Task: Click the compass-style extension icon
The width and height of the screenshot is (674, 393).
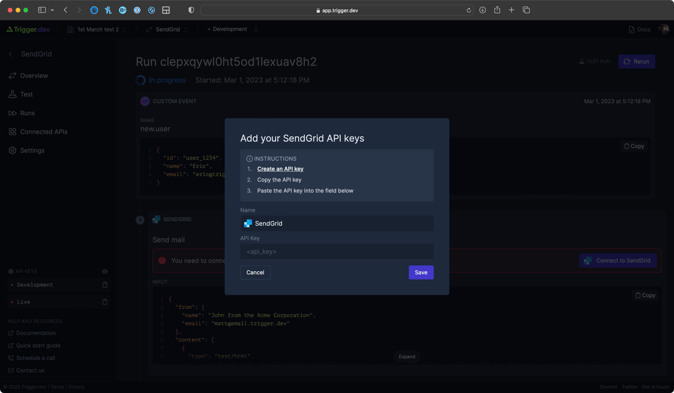Action: click(151, 10)
